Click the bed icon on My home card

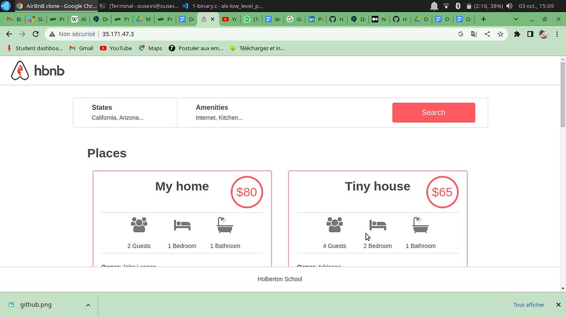coord(182,225)
